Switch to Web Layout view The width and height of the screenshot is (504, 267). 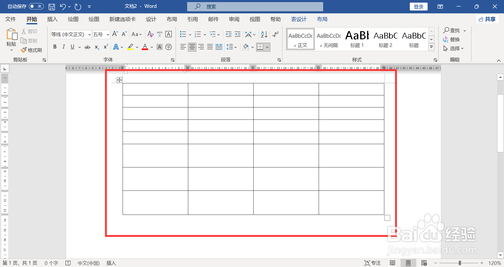click(424, 263)
